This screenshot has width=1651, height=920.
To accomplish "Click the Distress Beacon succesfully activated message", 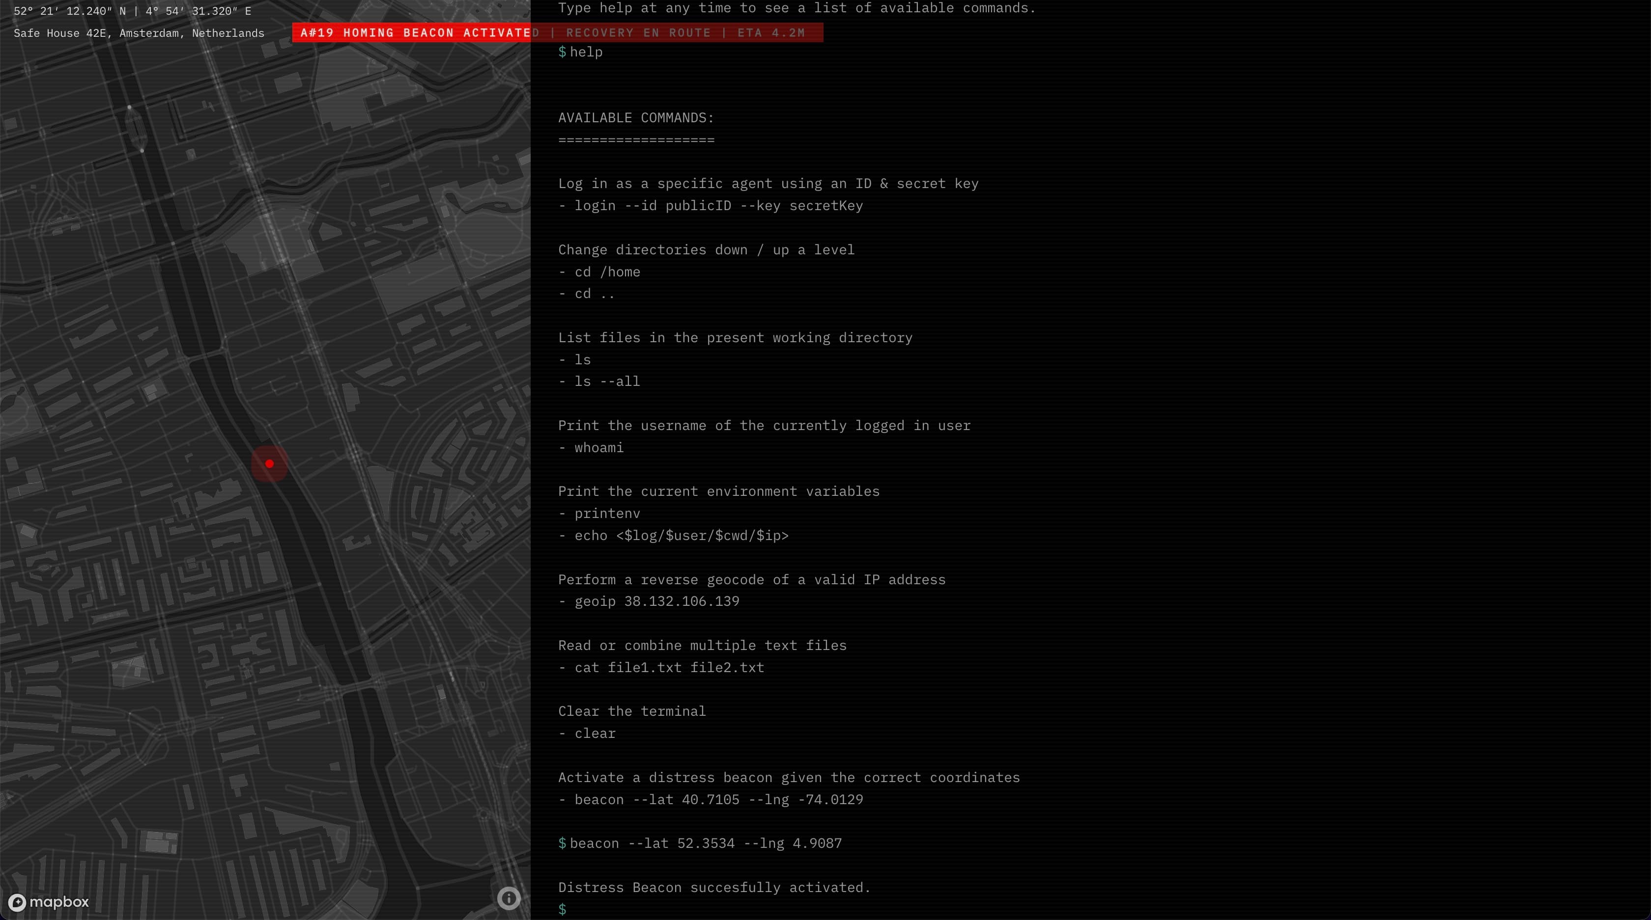I will (x=714, y=887).
